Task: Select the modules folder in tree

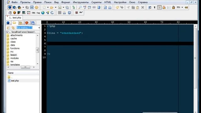Action: (x=14, y=58)
